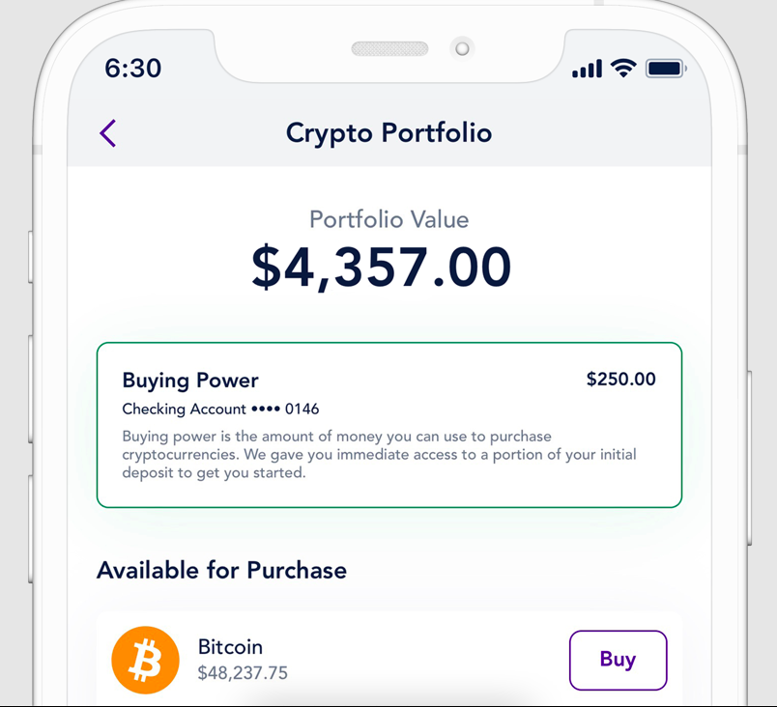Tap the notch speaker area
This screenshot has width=777, height=707.
[x=388, y=48]
